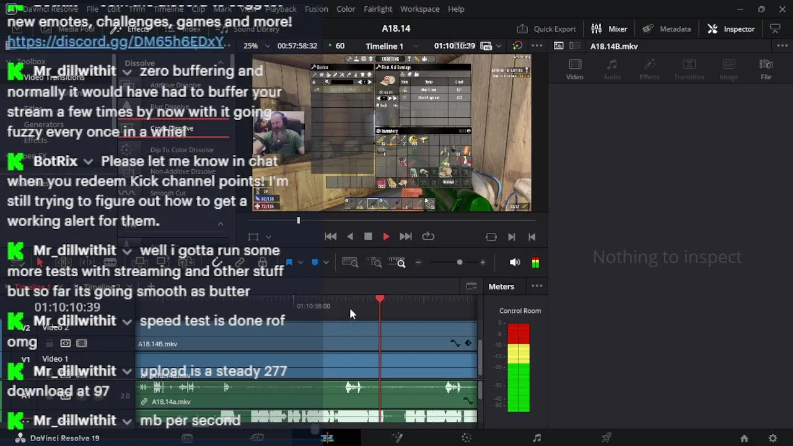This screenshot has height=446, width=793.
Task: Open the Workspace menu
Action: (x=419, y=9)
